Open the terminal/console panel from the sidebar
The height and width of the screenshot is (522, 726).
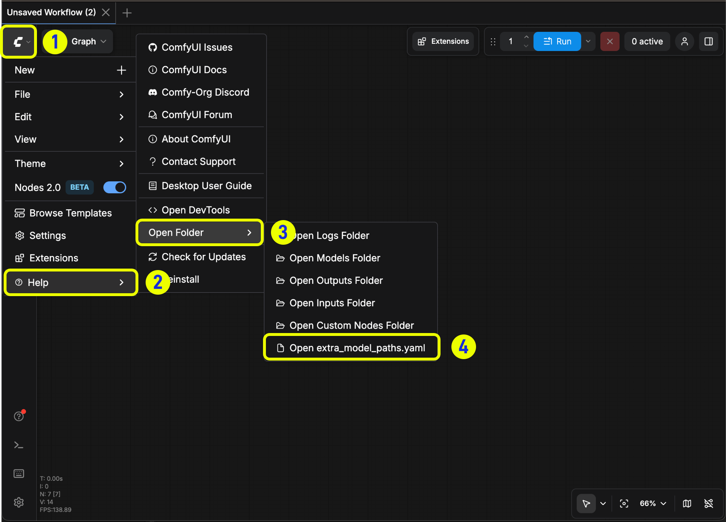click(x=18, y=445)
